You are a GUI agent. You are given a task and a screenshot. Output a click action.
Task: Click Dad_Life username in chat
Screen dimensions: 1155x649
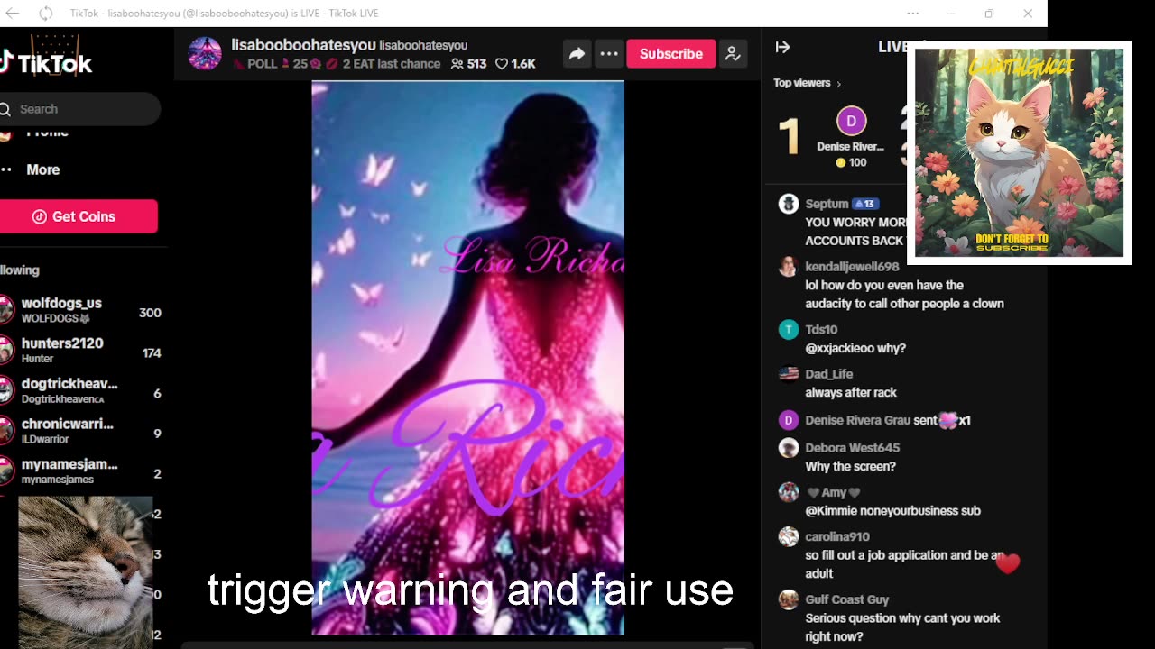click(x=828, y=374)
